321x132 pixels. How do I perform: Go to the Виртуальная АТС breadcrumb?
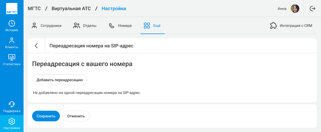tap(71, 9)
